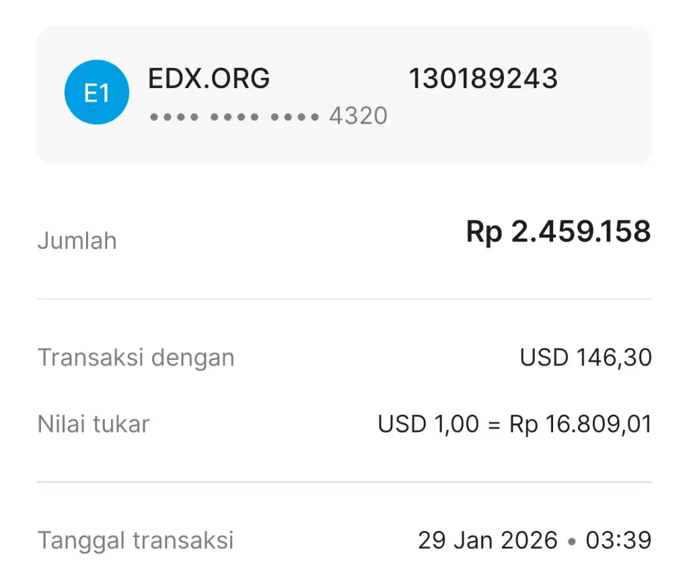Tap the card's last digits 4320
Screen dimensions: 689x584
click(x=358, y=117)
